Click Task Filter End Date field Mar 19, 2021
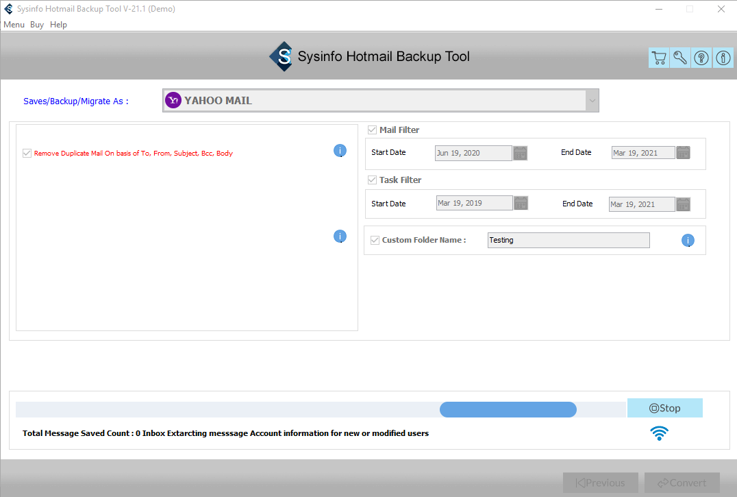This screenshot has height=497, width=737. coord(642,204)
